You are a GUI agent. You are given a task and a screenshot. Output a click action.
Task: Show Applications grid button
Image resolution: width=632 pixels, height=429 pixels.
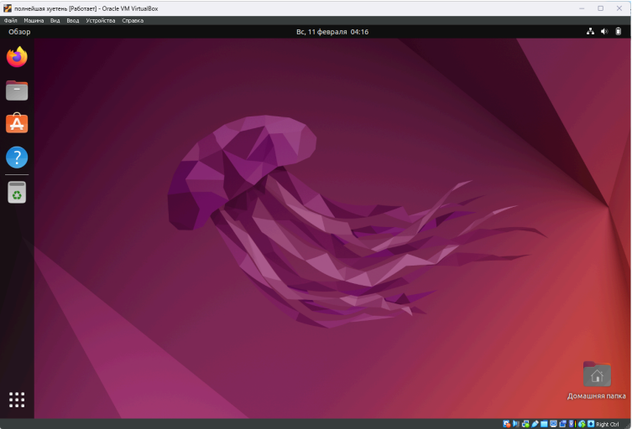(17, 400)
